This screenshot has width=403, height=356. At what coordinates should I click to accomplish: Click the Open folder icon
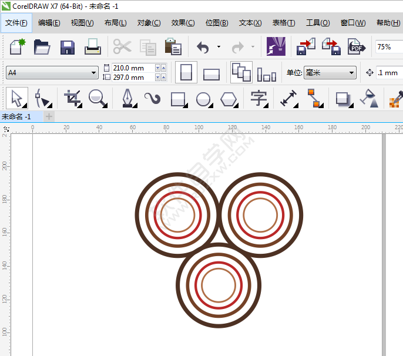click(42, 46)
